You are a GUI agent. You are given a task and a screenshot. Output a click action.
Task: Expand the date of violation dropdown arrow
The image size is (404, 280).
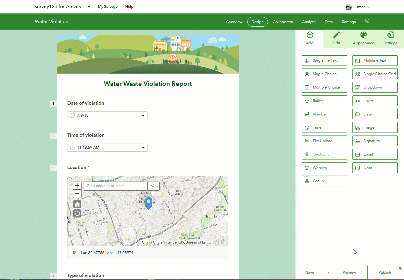[x=143, y=115]
